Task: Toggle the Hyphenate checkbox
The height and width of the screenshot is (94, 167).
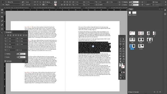Action: coord(5,61)
